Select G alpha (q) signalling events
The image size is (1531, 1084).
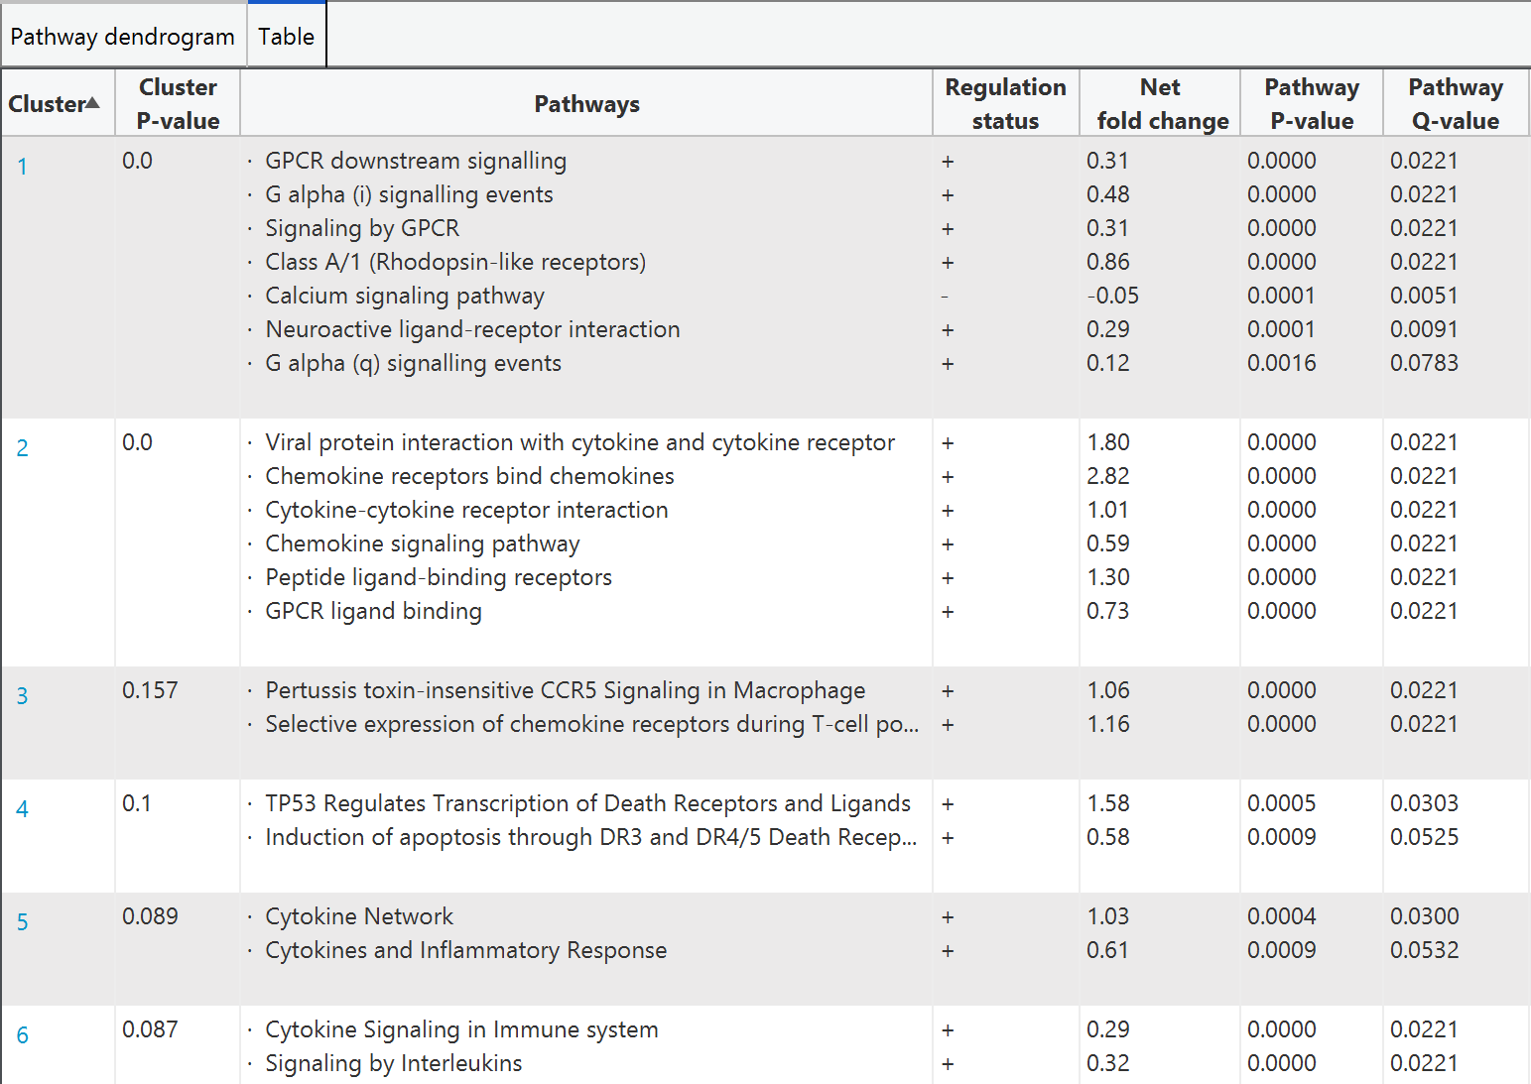click(413, 363)
